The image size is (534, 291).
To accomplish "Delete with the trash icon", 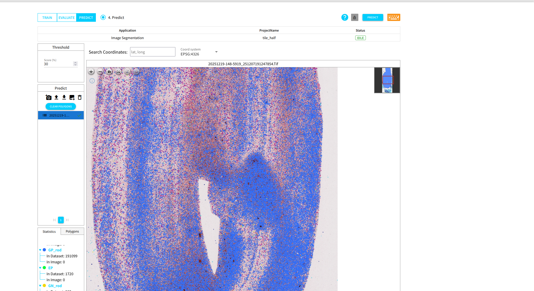I will pos(80,98).
